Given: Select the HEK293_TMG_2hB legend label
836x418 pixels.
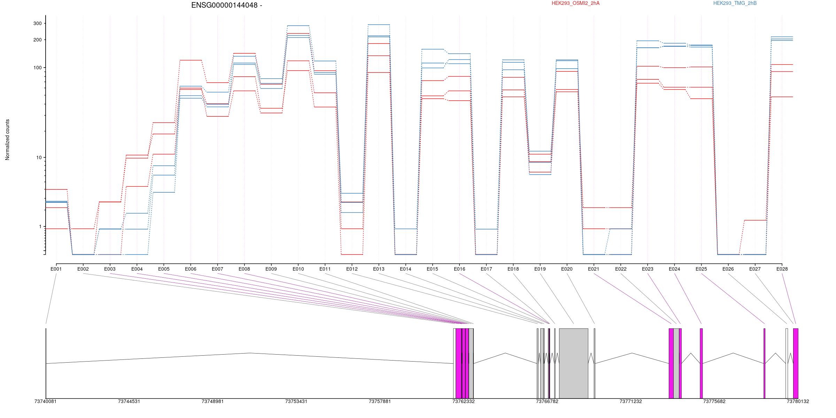Looking at the screenshot, I should [x=735, y=3].
